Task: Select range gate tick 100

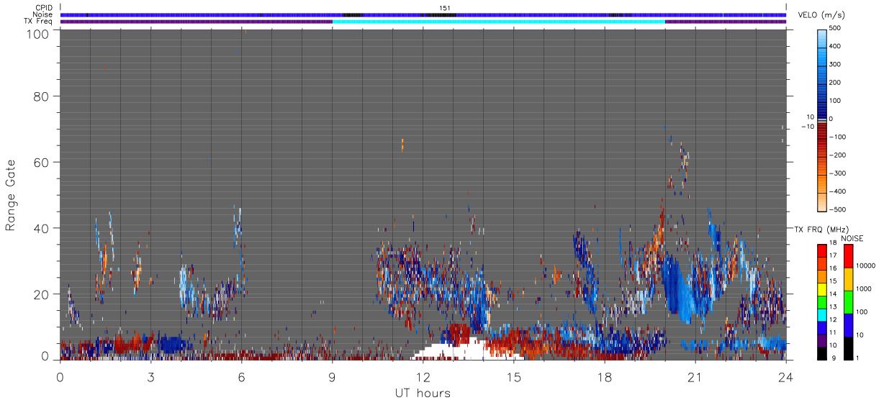Action: point(36,34)
